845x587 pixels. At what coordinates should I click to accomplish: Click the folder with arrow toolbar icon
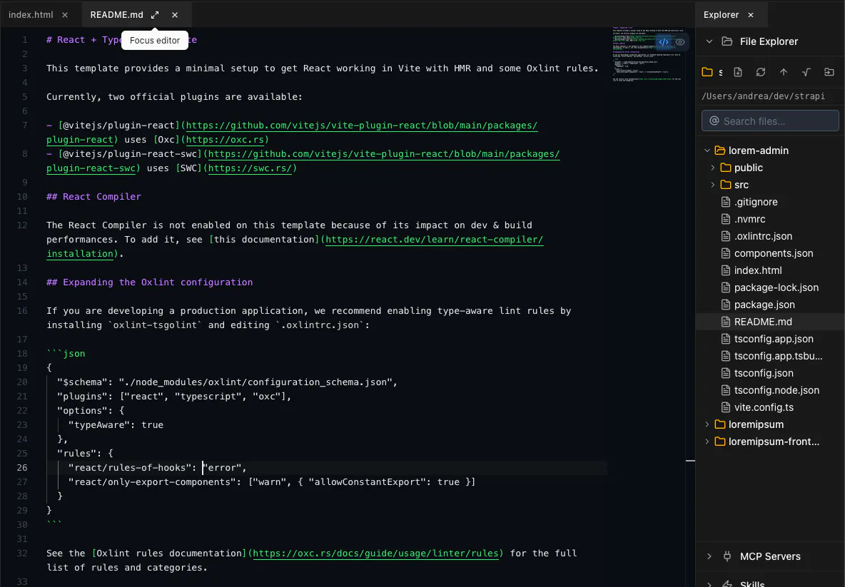coord(829,72)
